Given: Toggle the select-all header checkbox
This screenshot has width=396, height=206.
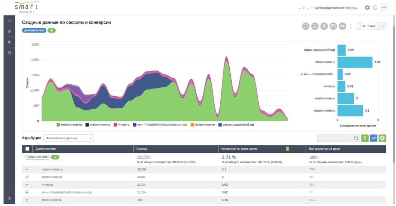Looking at the screenshot, I should pyautogui.click(x=27, y=149).
